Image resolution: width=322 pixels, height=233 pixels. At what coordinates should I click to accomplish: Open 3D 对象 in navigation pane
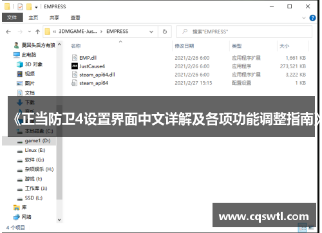click(30, 64)
